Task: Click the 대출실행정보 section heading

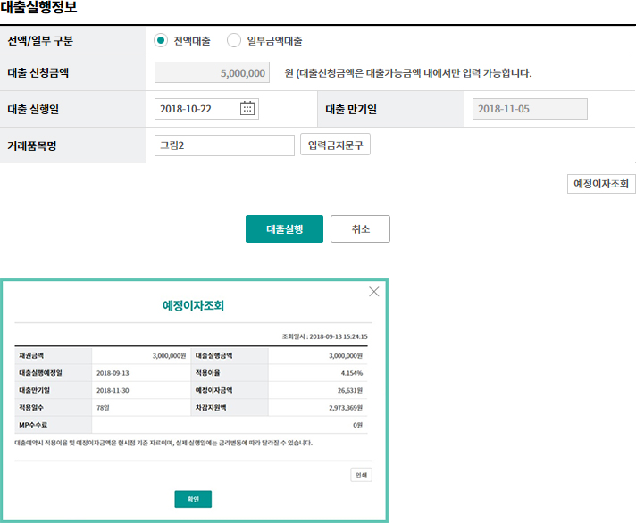Action: coord(38,8)
